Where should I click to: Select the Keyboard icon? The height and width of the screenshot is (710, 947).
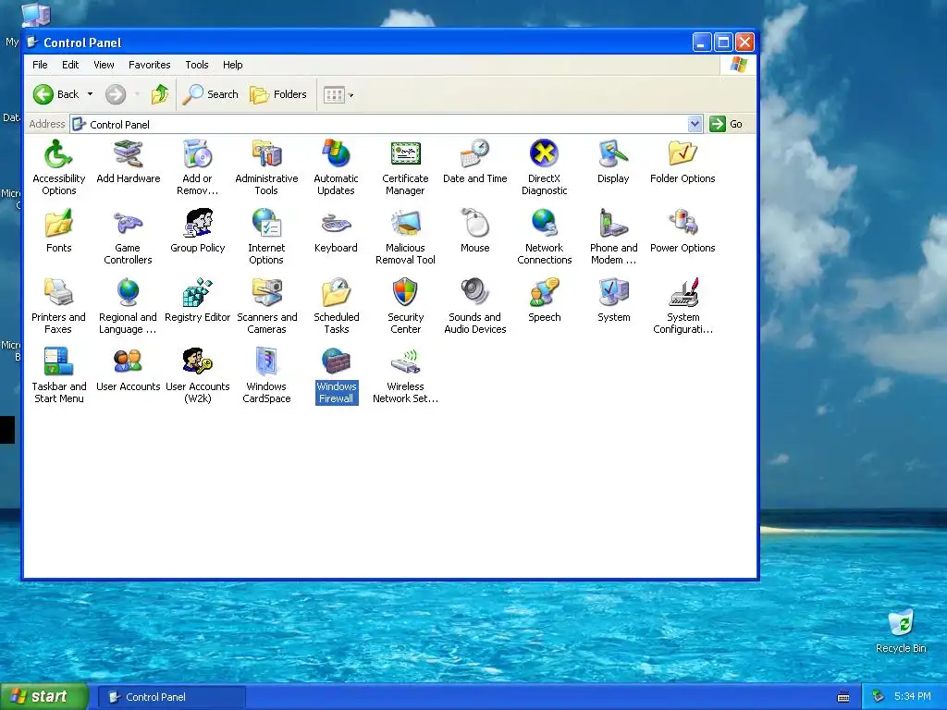pos(336,231)
